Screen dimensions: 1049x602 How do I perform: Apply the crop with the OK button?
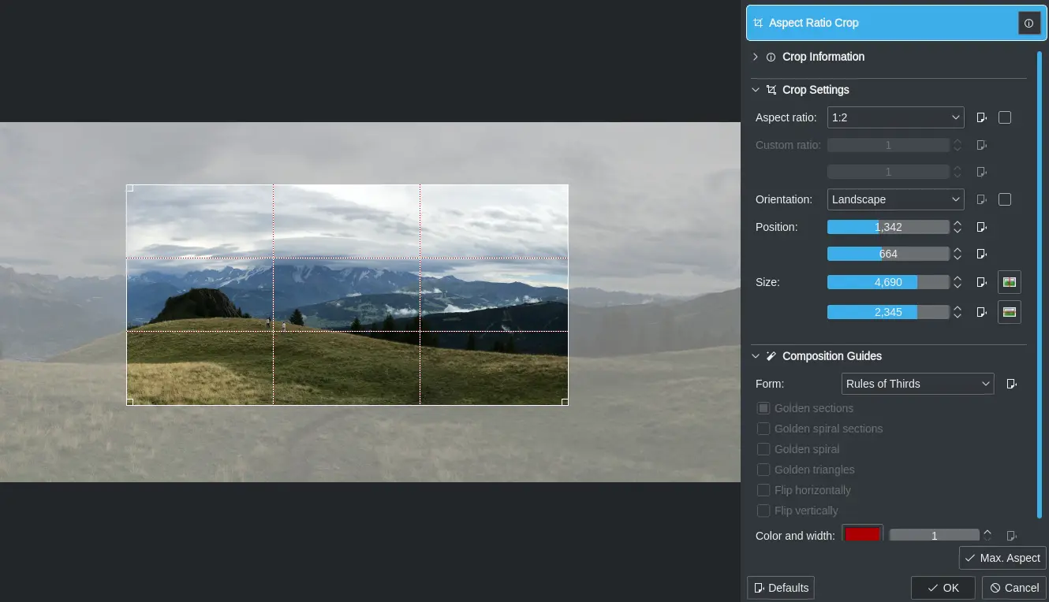click(943, 587)
